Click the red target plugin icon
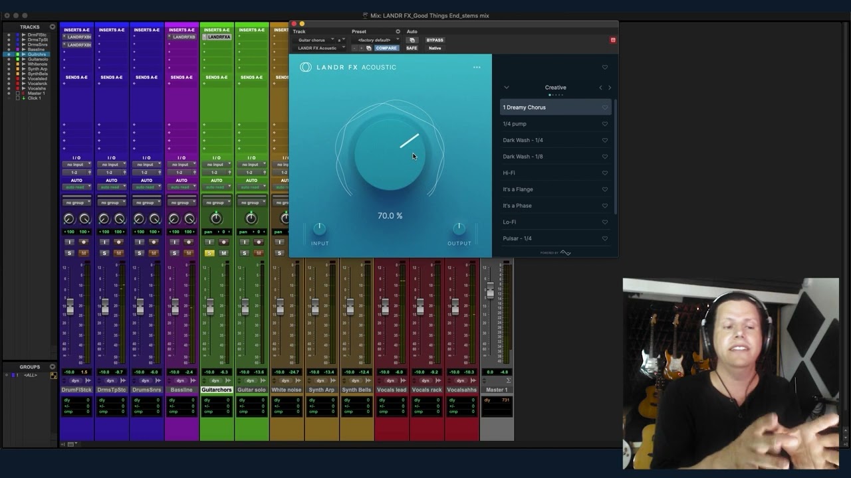851x478 pixels. pos(613,40)
